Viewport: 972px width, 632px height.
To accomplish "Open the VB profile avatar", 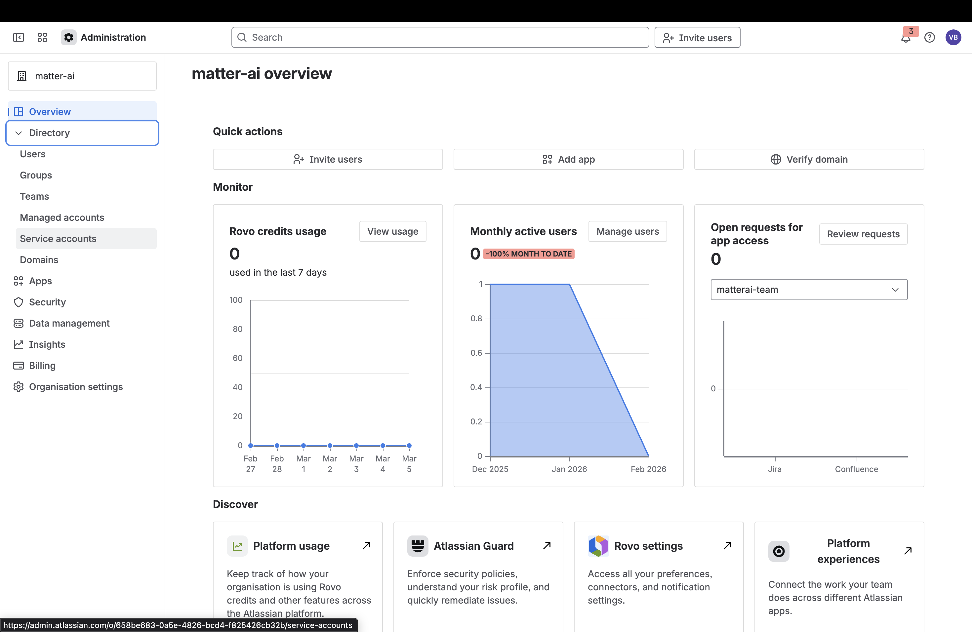I will (953, 37).
